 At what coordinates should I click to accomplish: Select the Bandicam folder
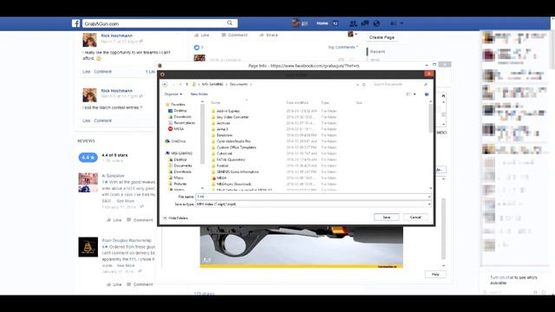225,135
